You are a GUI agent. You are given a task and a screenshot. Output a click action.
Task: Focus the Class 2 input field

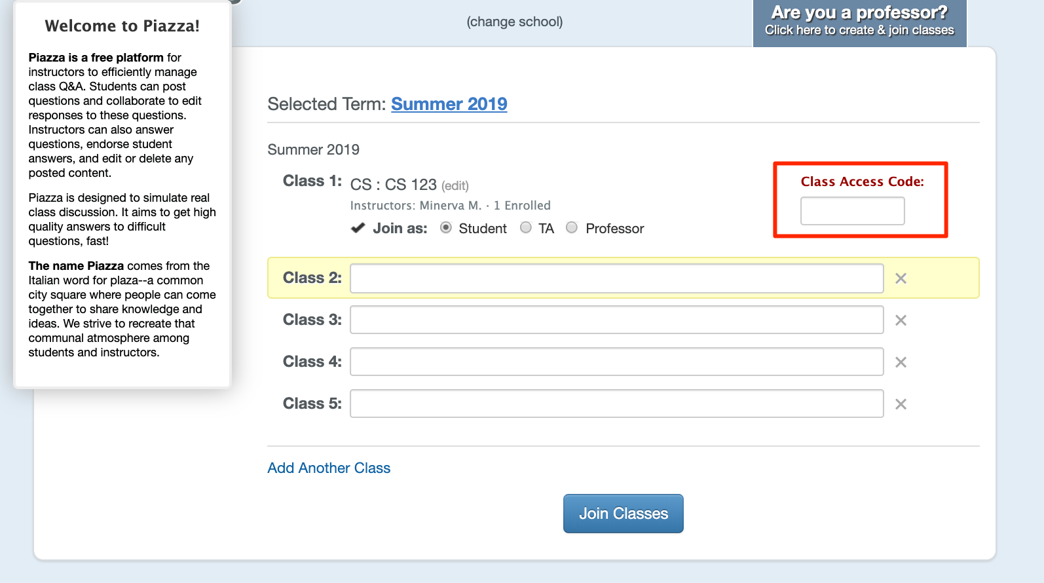pyautogui.click(x=617, y=278)
